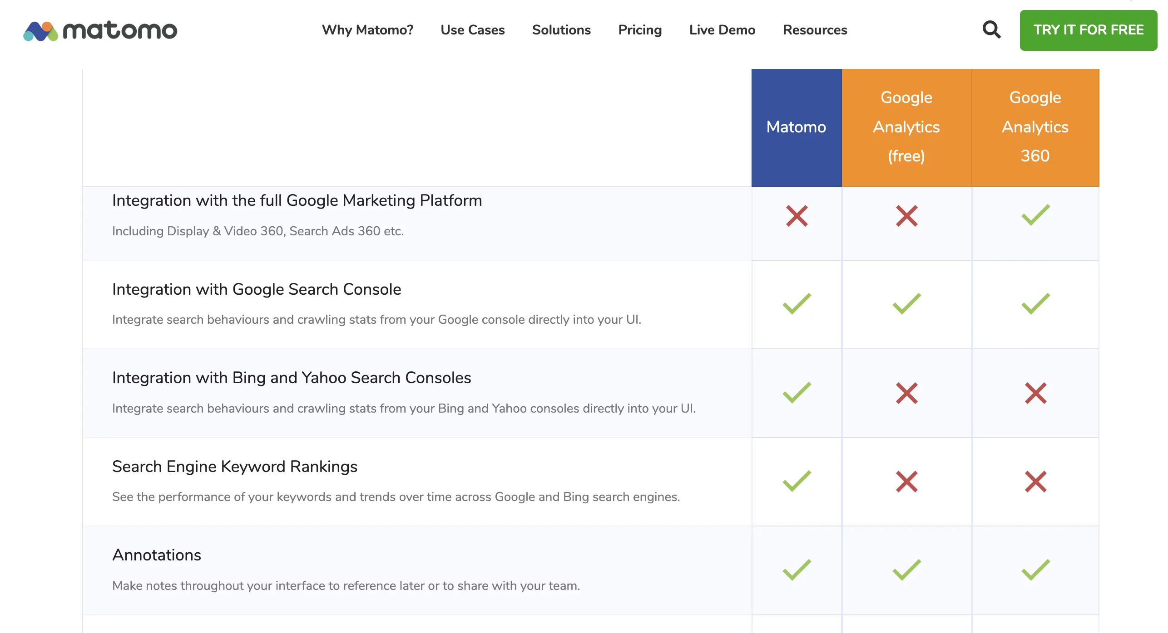Click Google Analytics free cross for Bing and Yahoo
Screen dimensions: 1168x633
pyautogui.click(x=906, y=393)
